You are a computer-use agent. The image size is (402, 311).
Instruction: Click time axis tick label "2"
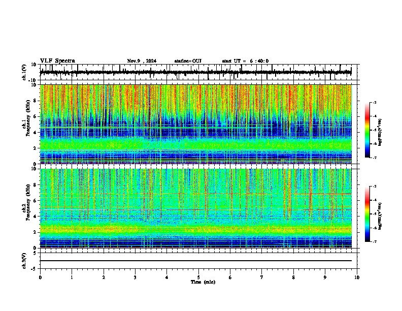pyautogui.click(x=104, y=277)
